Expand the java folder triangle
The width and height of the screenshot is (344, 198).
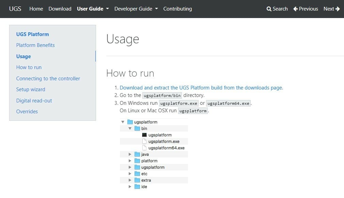(130, 154)
